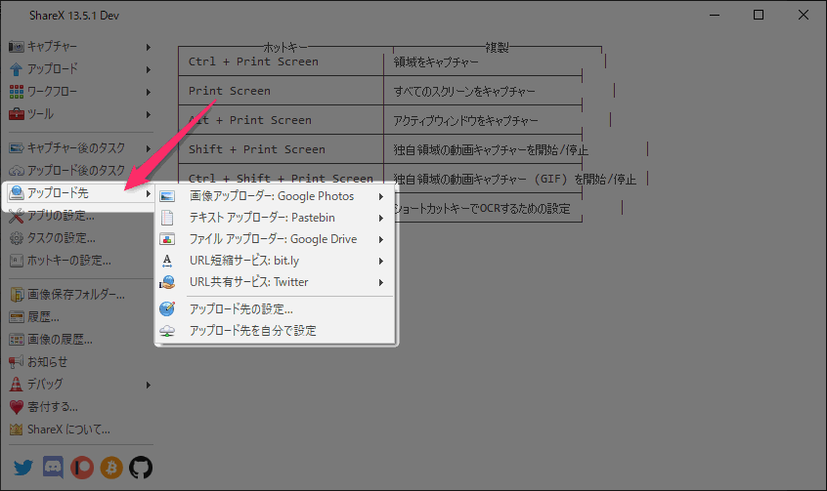Viewport: 827px width, 491px height.
Task: Click the cloud icon beside アップロード後のタスク
Action: 17,171
